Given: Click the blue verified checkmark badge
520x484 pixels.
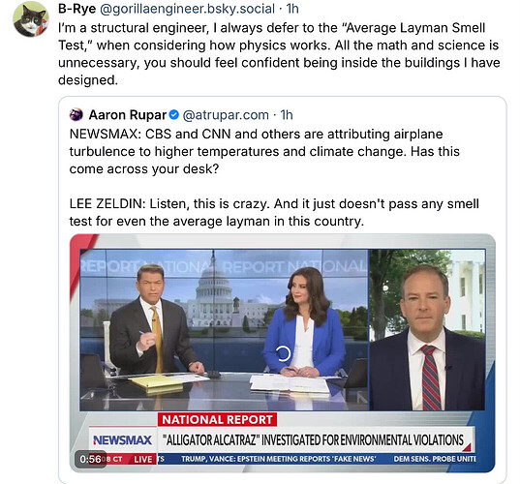Looking at the screenshot, I should coord(174,115).
